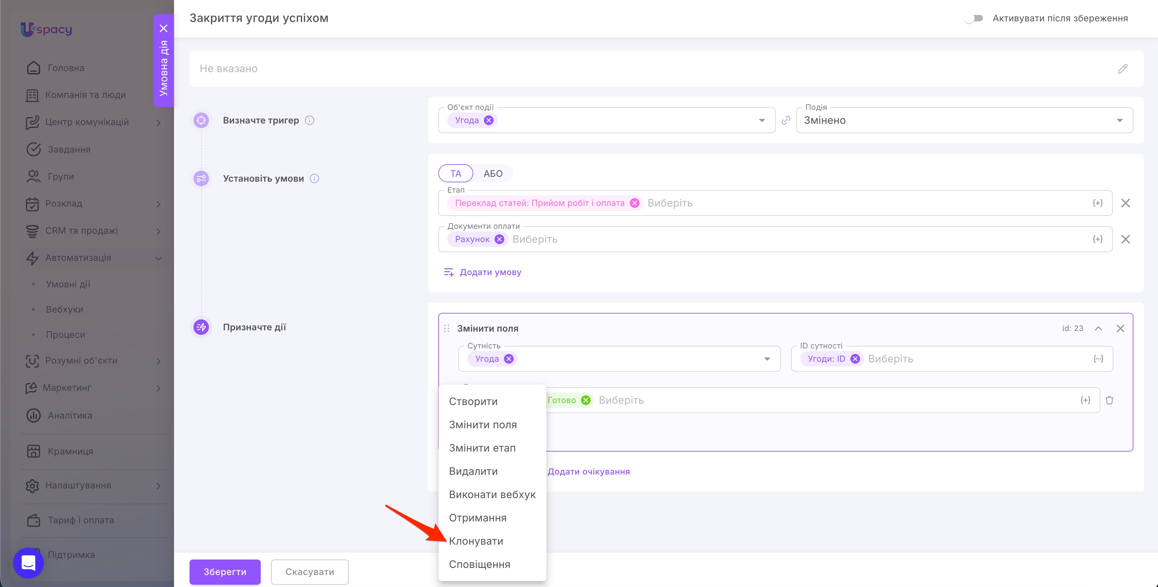Open Процеси in the sidebar
This screenshot has width=1158, height=587.
(x=65, y=335)
